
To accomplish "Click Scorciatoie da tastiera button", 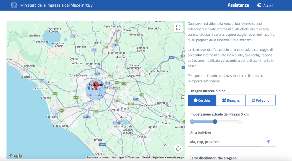I will [x=98, y=158].
